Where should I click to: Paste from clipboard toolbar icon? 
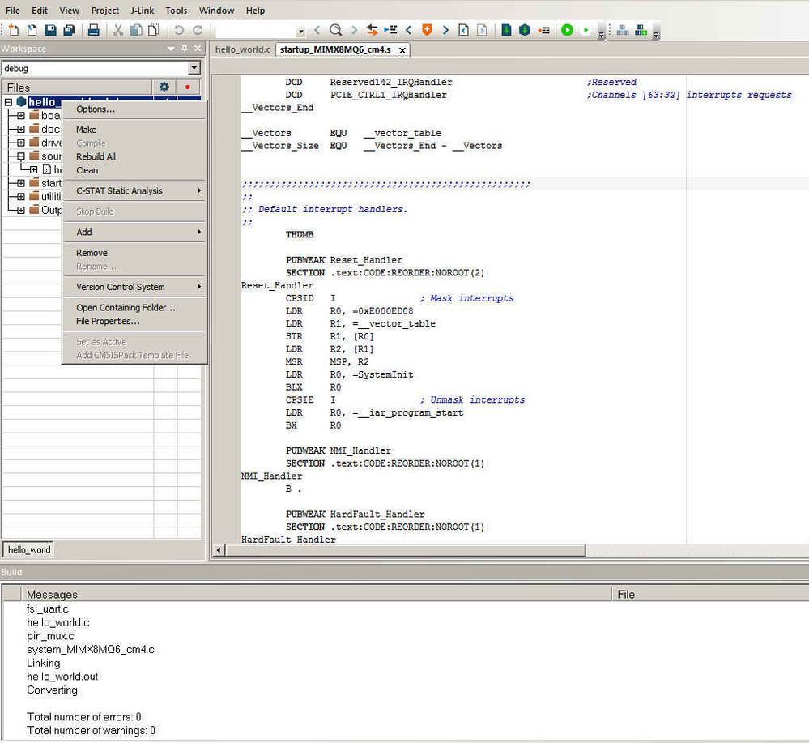(x=153, y=30)
